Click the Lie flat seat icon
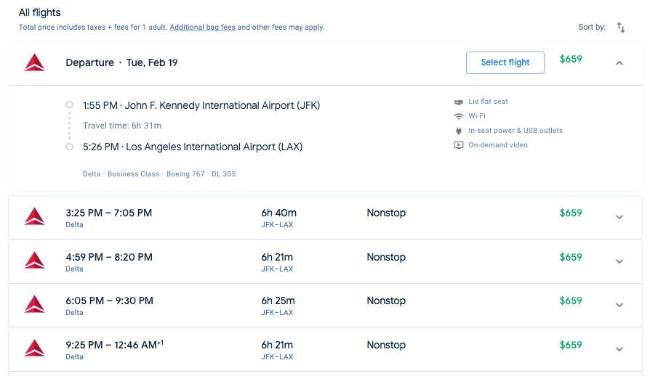650x376 pixels. coord(459,102)
